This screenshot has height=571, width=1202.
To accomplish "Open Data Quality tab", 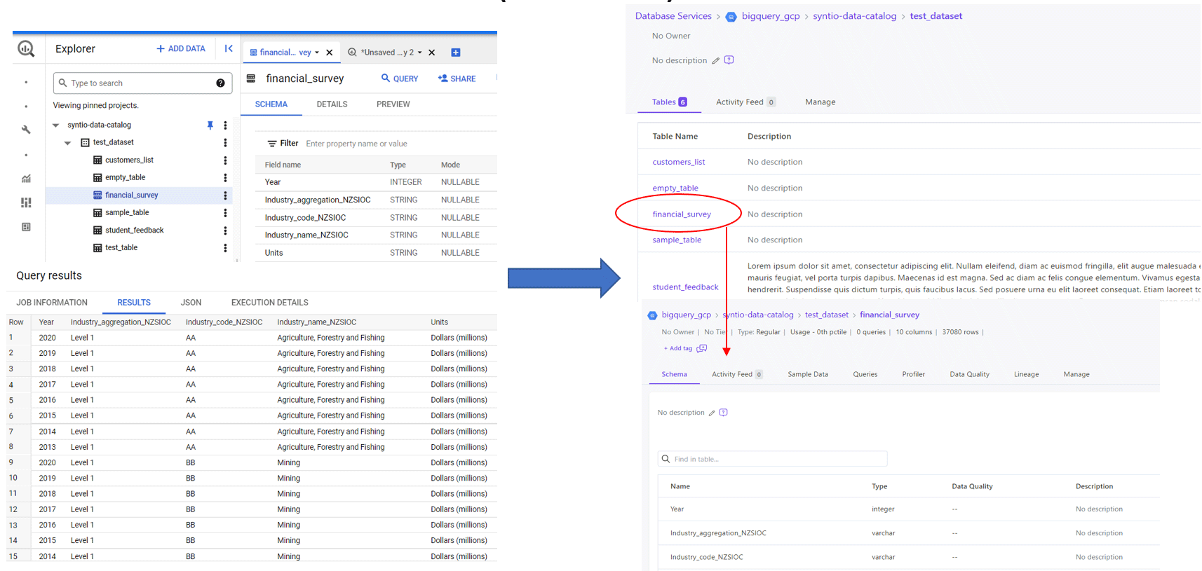I will pyautogui.click(x=969, y=375).
